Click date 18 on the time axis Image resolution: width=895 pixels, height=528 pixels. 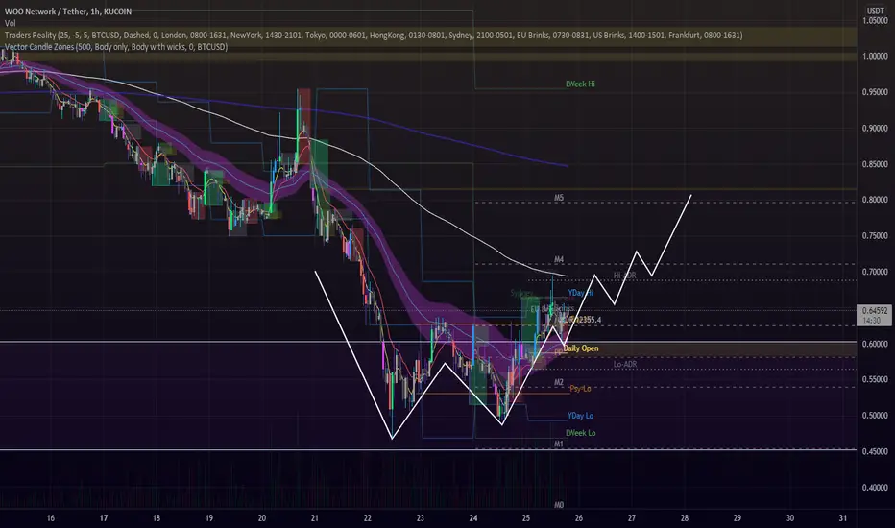tap(157, 518)
